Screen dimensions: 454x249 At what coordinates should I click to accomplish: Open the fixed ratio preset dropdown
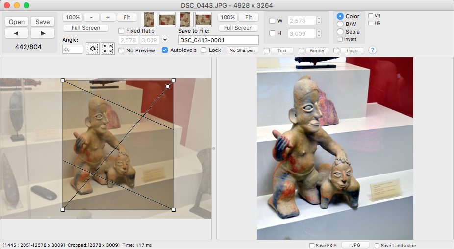[165, 40]
